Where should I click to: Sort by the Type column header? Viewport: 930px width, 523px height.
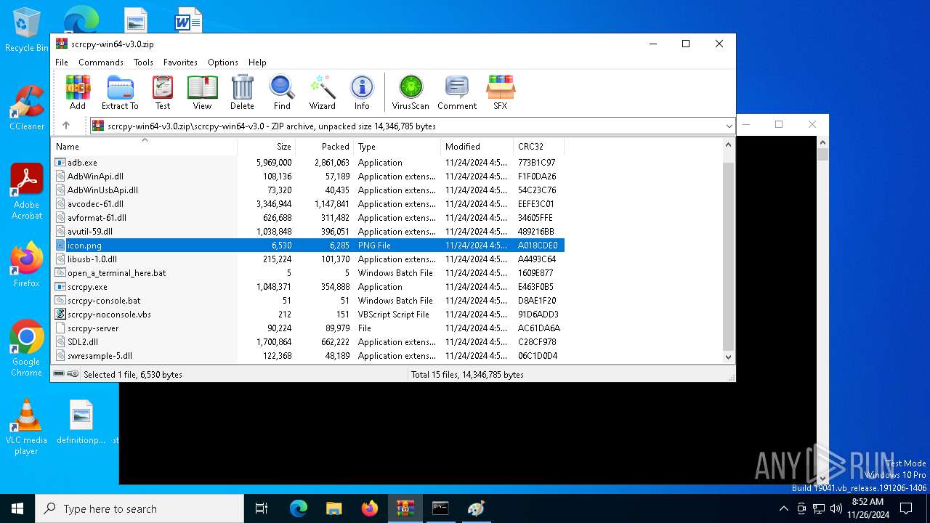tap(397, 147)
